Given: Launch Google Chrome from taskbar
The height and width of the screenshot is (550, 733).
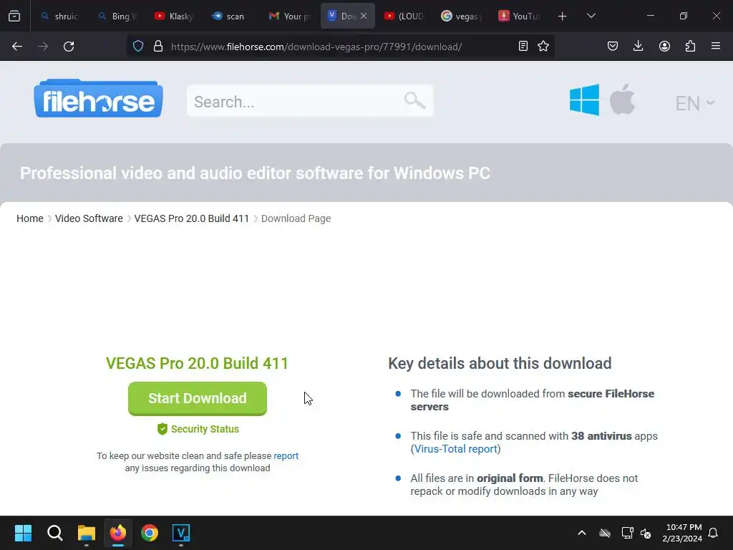Looking at the screenshot, I should point(150,533).
